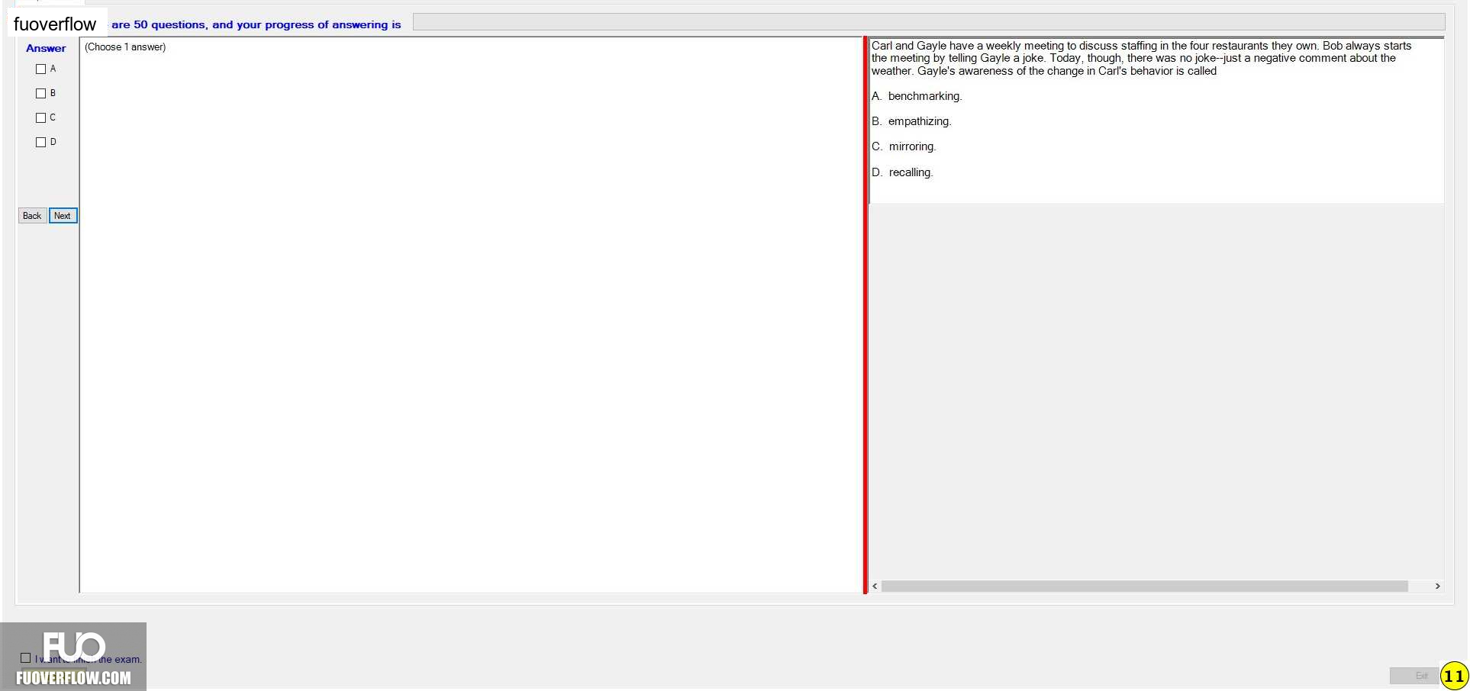Check answer option B
The image size is (1470, 691).
click(41, 94)
